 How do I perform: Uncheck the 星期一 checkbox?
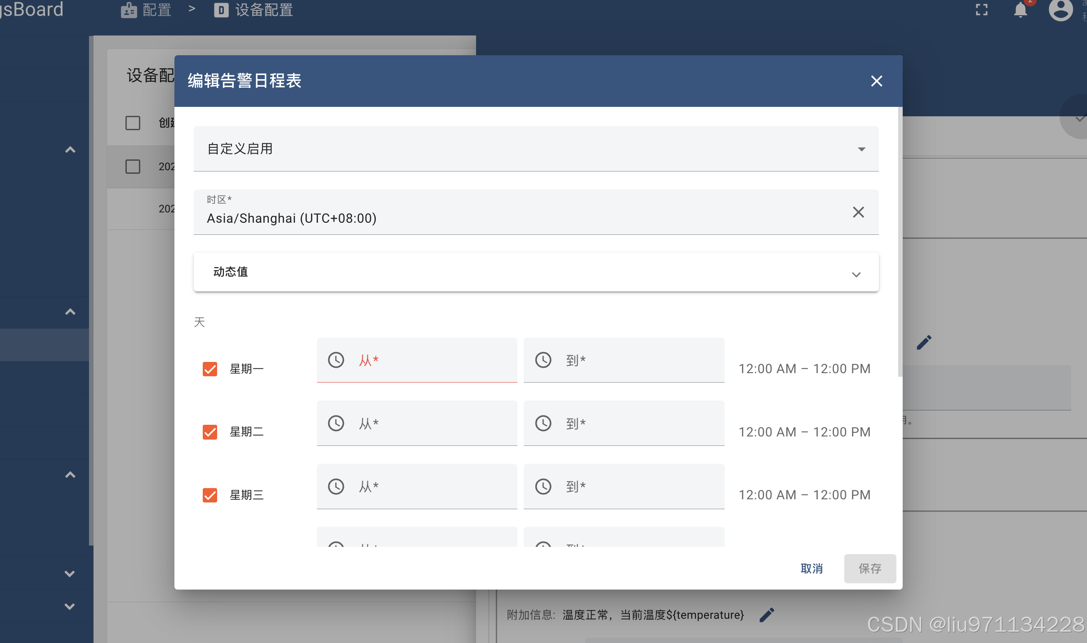210,369
